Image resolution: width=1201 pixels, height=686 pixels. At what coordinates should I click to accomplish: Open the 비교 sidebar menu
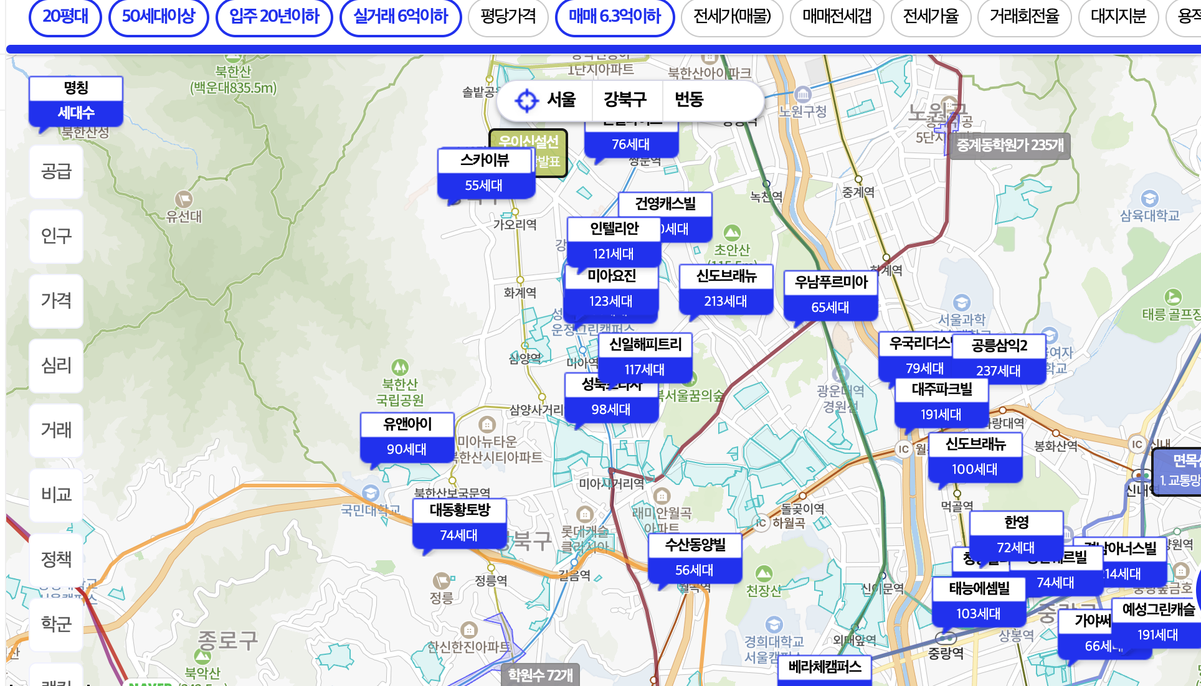tap(56, 496)
